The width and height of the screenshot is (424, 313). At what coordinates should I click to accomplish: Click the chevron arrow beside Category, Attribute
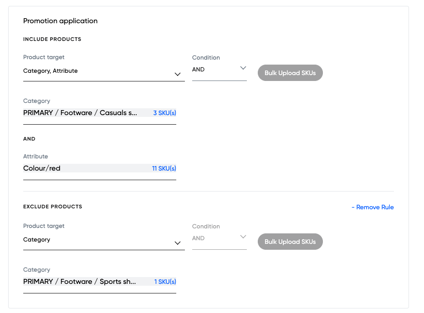[x=178, y=74]
